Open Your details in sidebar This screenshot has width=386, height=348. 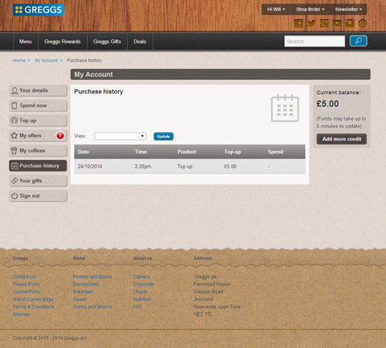38,91
